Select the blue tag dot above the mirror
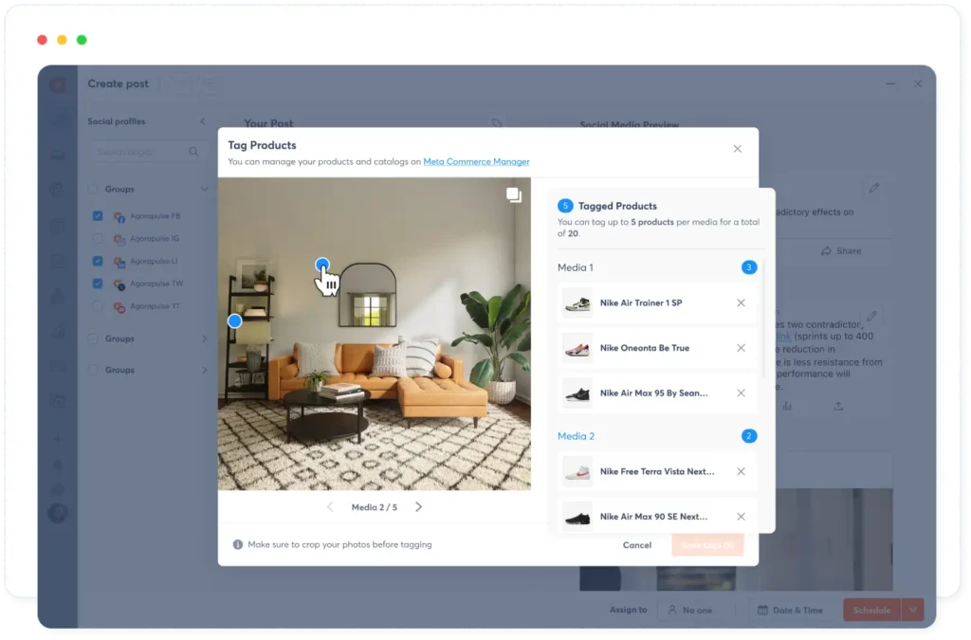 pyautogui.click(x=322, y=265)
